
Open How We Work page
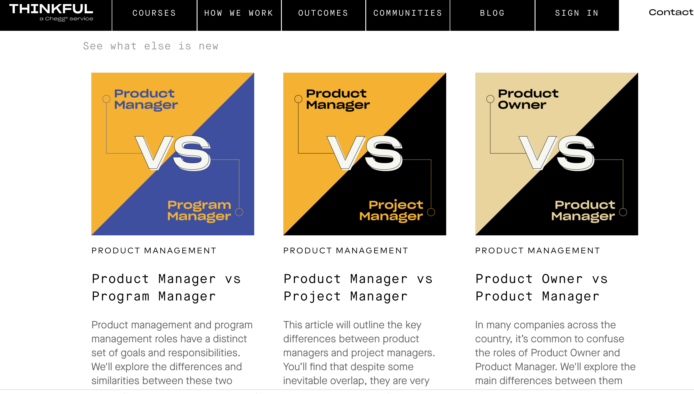pos(239,13)
